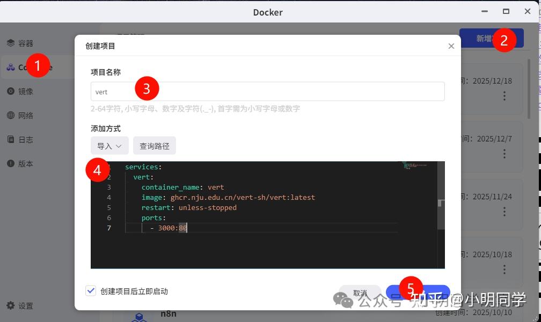Open three-dot menu for 2025/12/7 project

(505, 154)
